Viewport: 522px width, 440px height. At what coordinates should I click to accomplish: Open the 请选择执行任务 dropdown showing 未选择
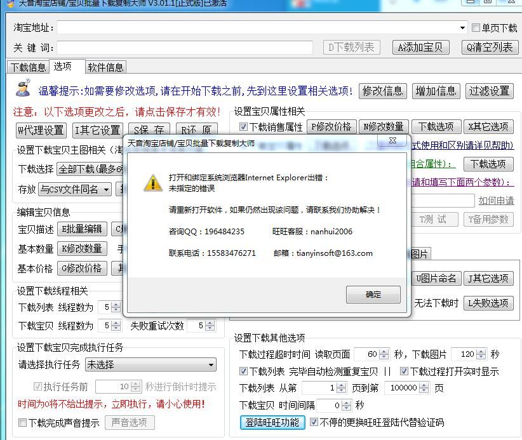point(211,365)
